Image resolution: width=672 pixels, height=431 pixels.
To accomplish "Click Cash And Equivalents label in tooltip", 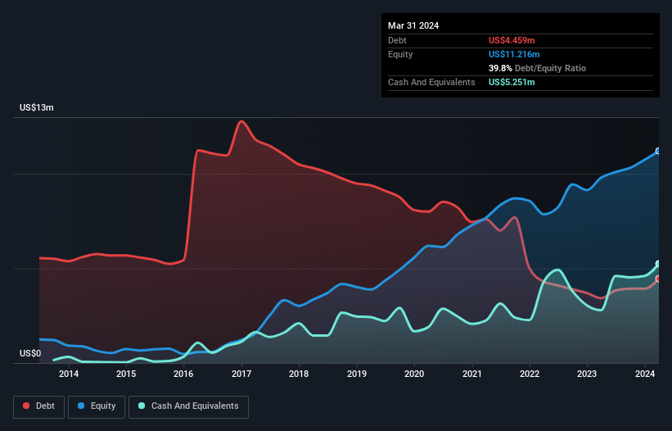I will (x=431, y=82).
